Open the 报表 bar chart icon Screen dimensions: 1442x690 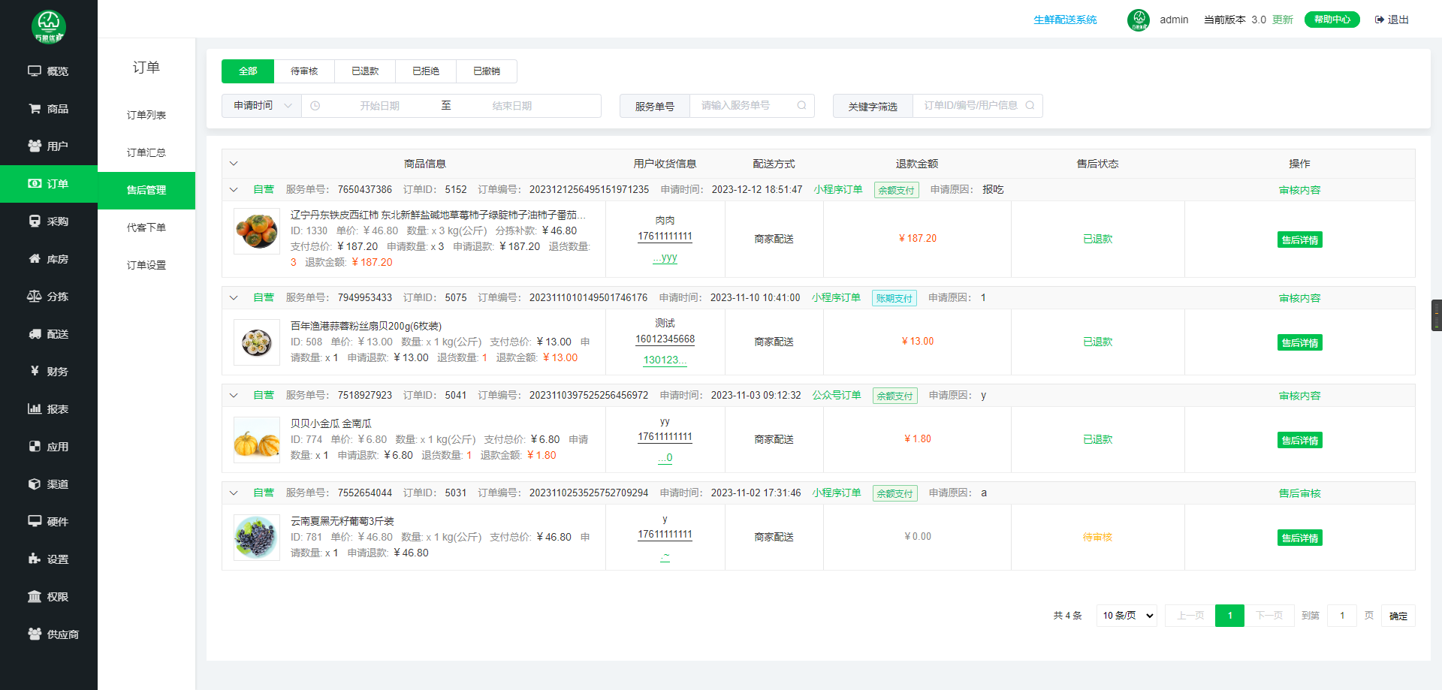click(35, 408)
